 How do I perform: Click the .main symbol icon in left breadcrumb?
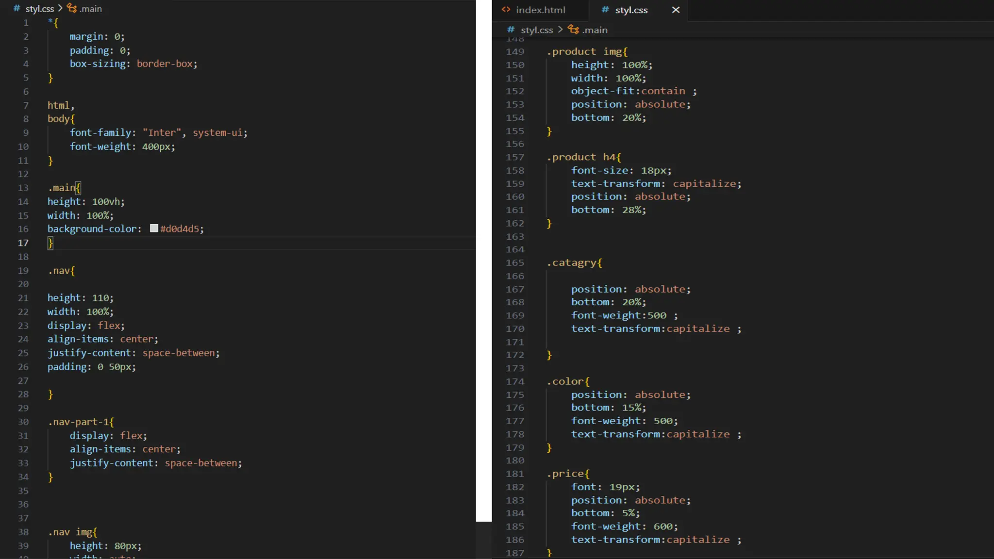click(72, 8)
